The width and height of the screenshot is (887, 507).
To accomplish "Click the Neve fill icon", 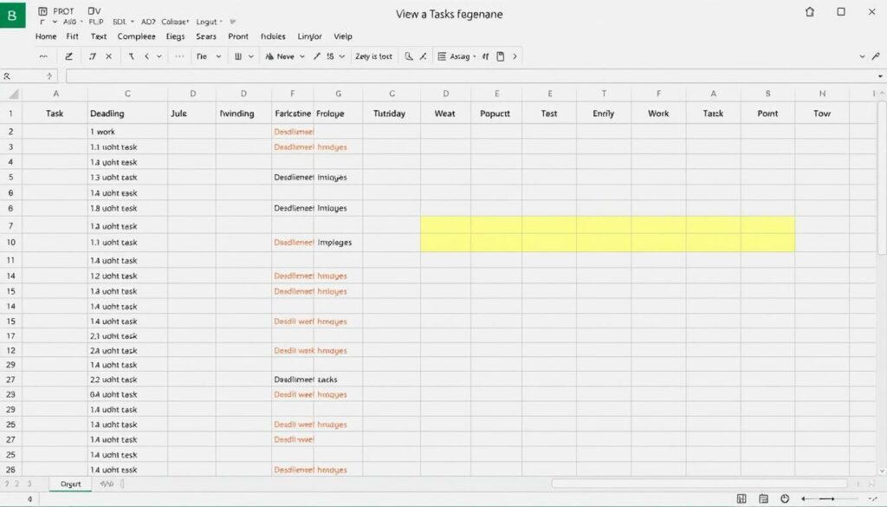I will [x=269, y=56].
